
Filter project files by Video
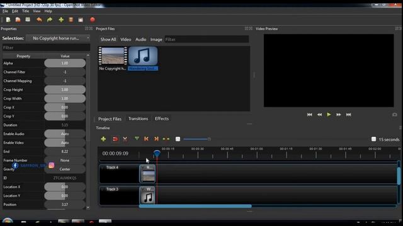[126, 40]
